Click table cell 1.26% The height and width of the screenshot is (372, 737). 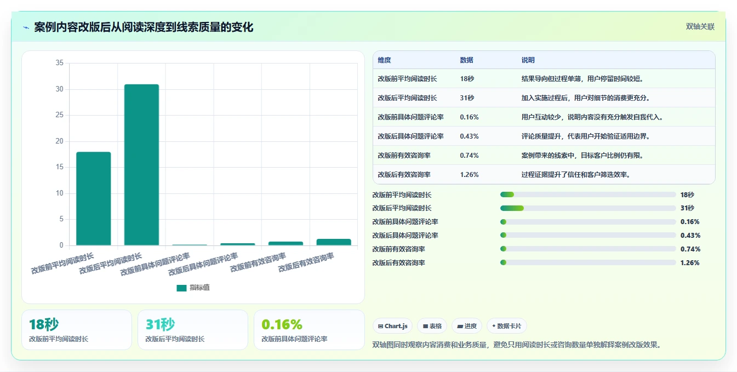pyautogui.click(x=470, y=175)
